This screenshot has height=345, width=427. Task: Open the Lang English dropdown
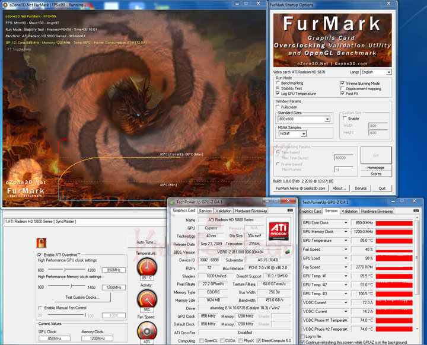pos(388,72)
